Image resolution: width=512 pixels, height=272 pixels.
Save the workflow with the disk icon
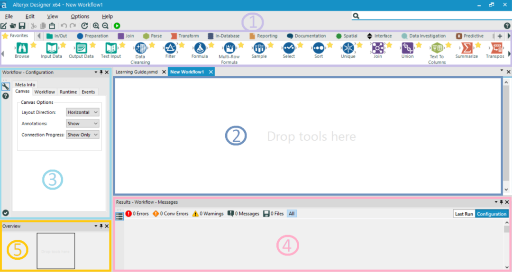pyautogui.click(x=22, y=26)
